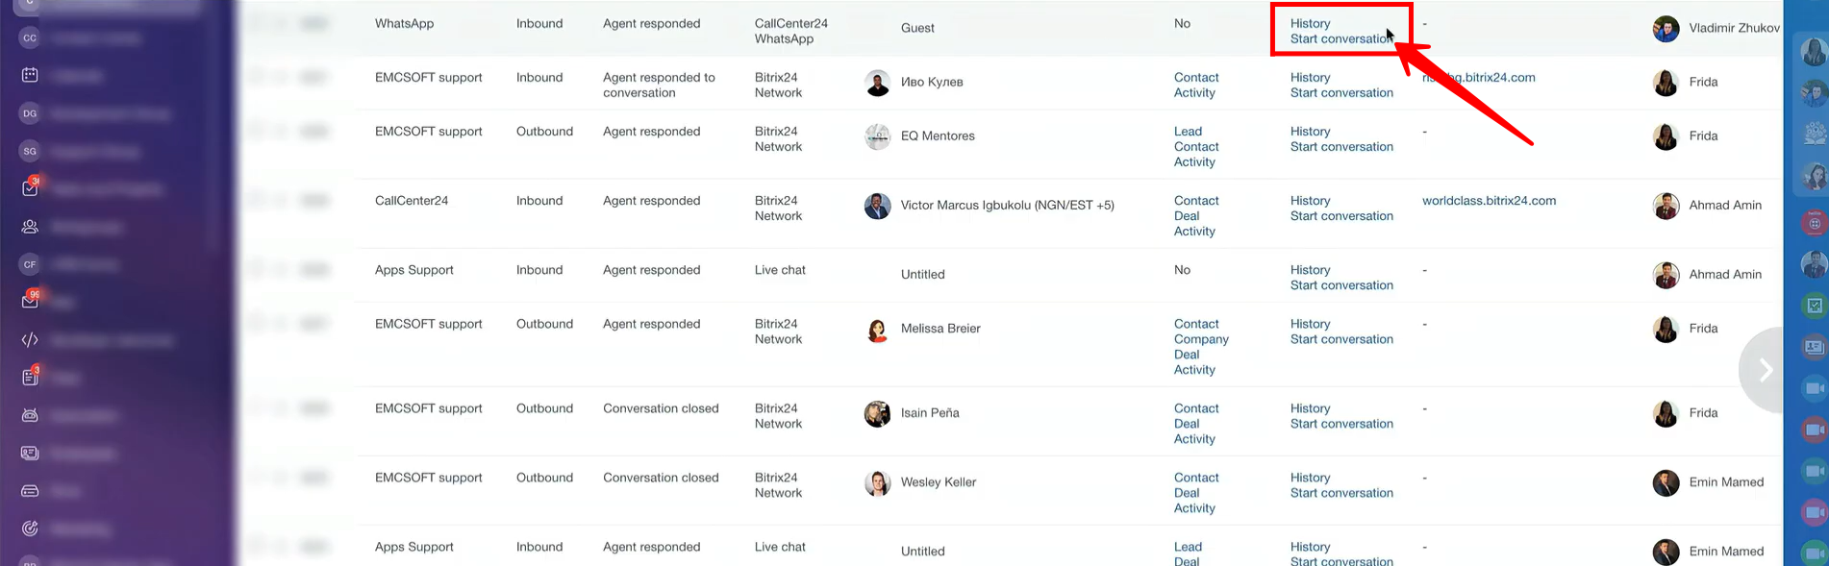Image resolution: width=1829 pixels, height=566 pixels.
Task: Open the list icon with badge 3
Action: [30, 377]
